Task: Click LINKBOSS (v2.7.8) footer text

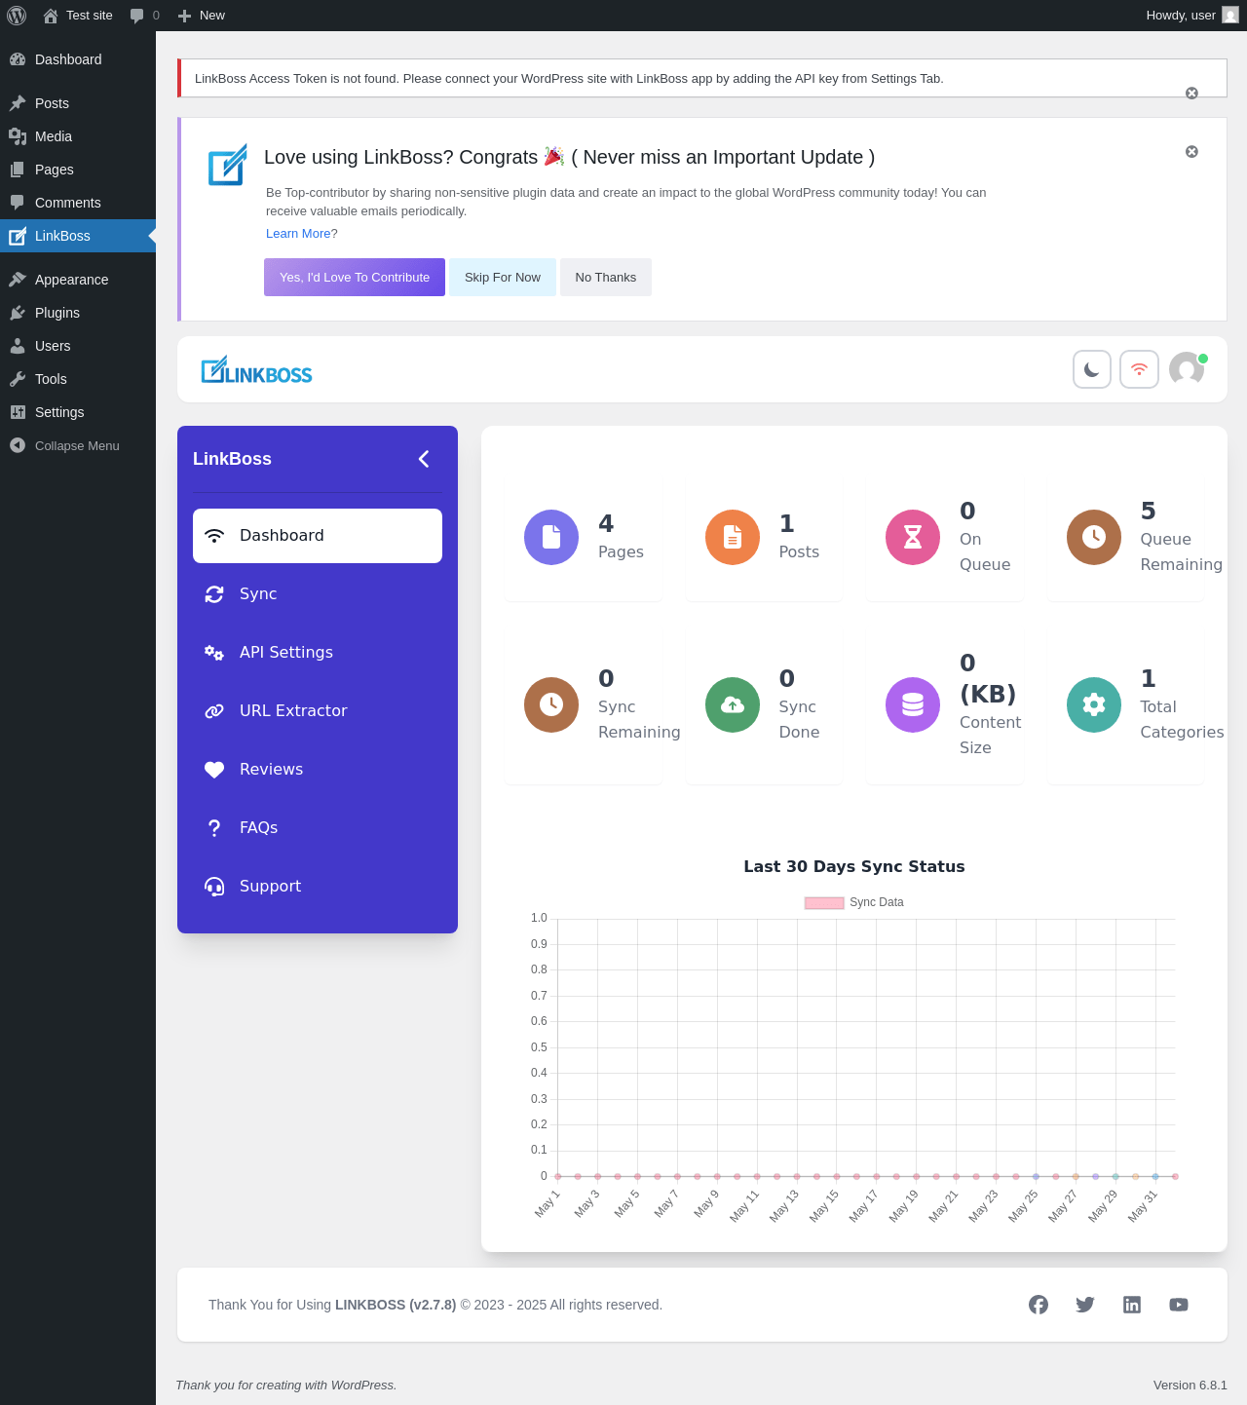Action: [x=396, y=1305]
